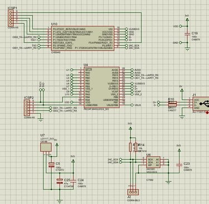Click the 3v3 power arrow above C24
209x204 pixels.
point(73,161)
